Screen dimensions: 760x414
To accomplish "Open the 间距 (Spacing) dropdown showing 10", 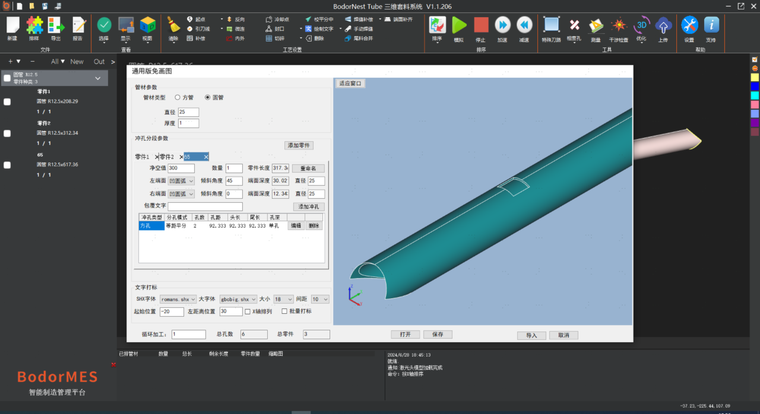I will coord(320,300).
